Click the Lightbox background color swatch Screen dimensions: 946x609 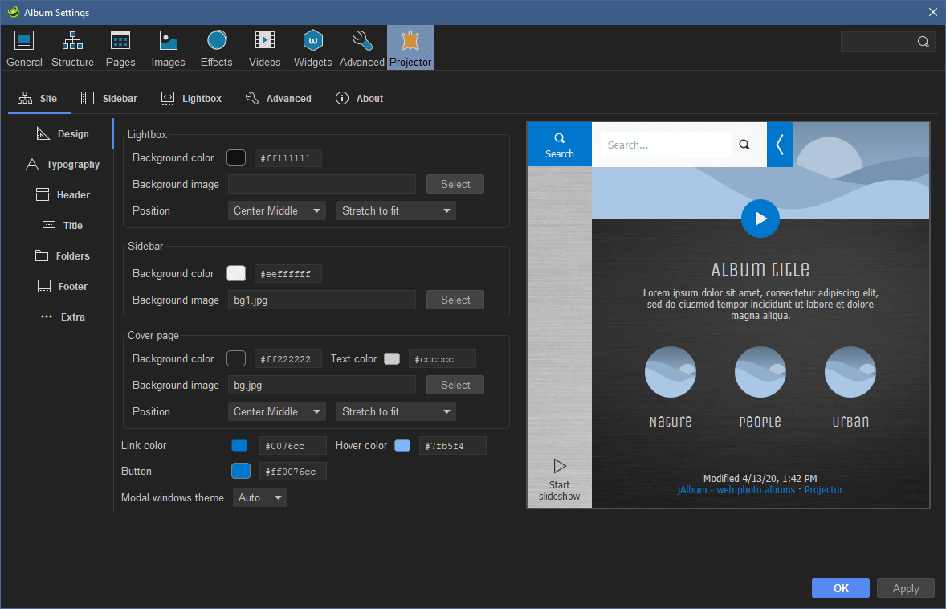point(235,157)
